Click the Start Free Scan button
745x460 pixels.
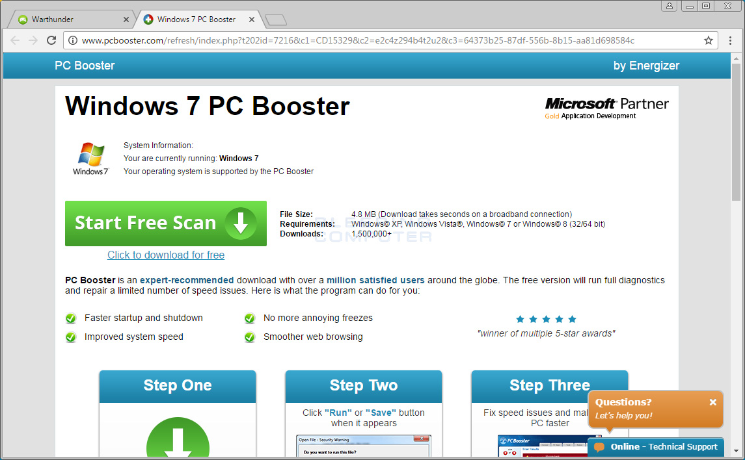(x=166, y=224)
